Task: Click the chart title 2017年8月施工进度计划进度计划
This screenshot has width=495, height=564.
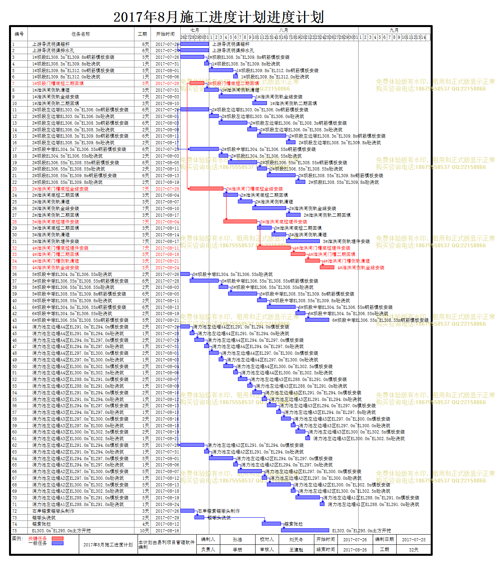Action: pos(219,17)
